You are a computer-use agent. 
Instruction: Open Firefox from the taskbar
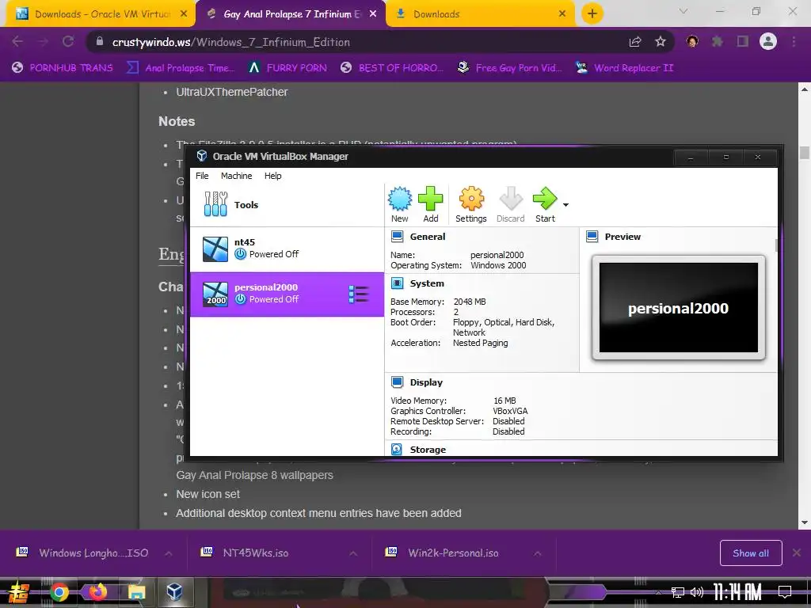pyautogui.click(x=97, y=592)
